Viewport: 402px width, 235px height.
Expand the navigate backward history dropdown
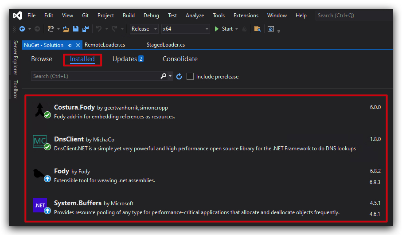tap(30, 29)
